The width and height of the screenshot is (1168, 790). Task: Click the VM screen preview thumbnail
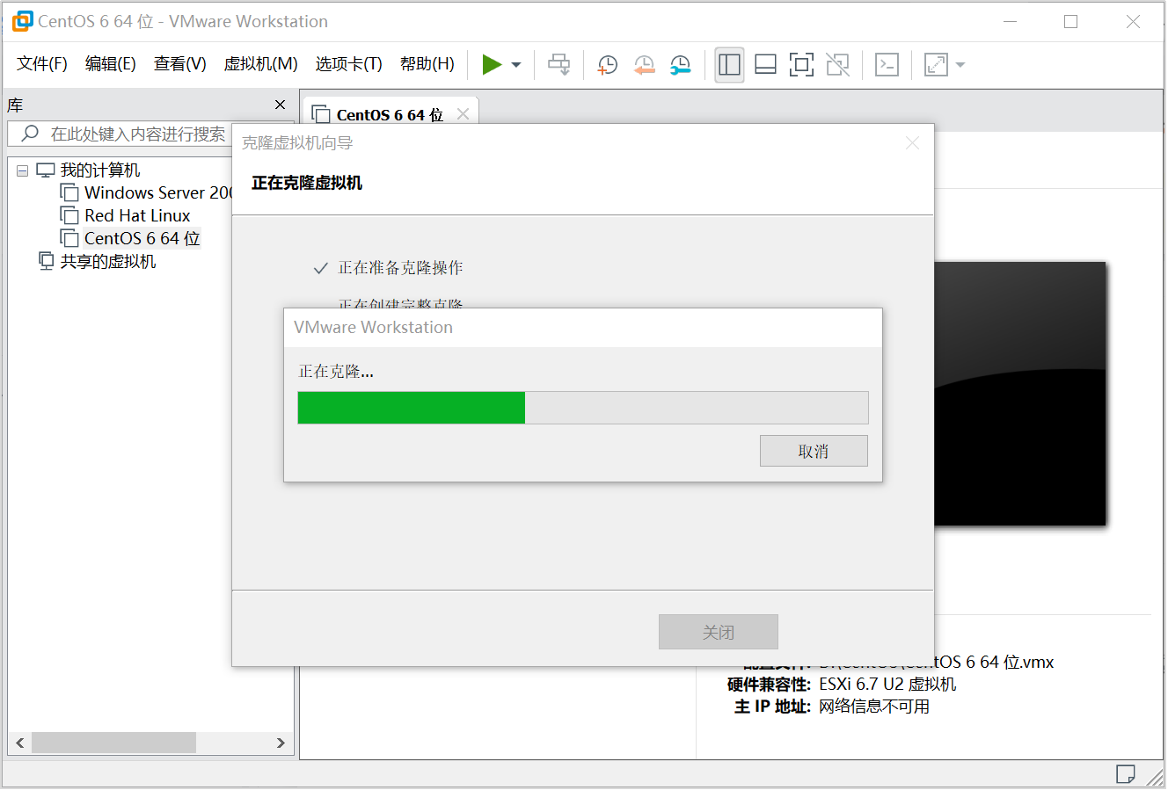pos(1019,394)
